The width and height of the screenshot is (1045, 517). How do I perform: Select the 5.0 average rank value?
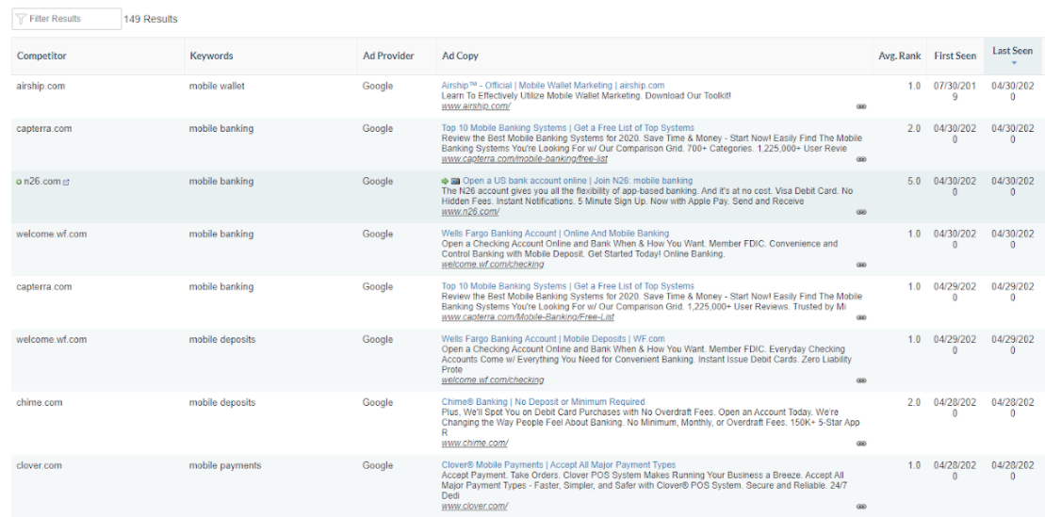[914, 181]
